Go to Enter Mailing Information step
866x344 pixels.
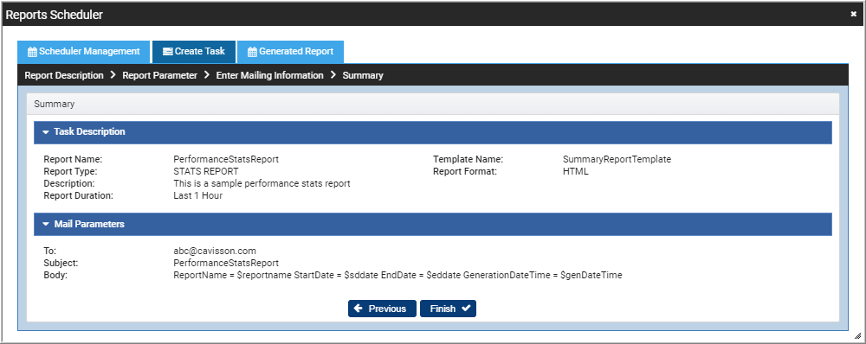point(269,75)
